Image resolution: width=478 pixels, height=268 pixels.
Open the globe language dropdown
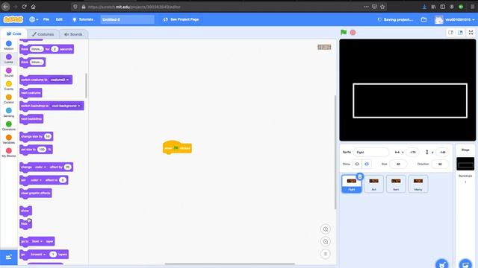click(x=34, y=19)
